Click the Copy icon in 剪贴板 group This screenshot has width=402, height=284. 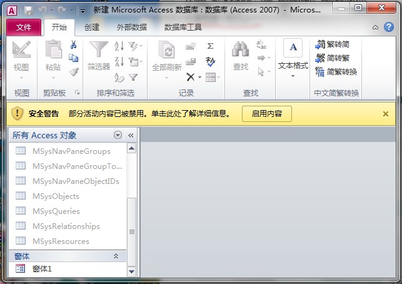74,58
